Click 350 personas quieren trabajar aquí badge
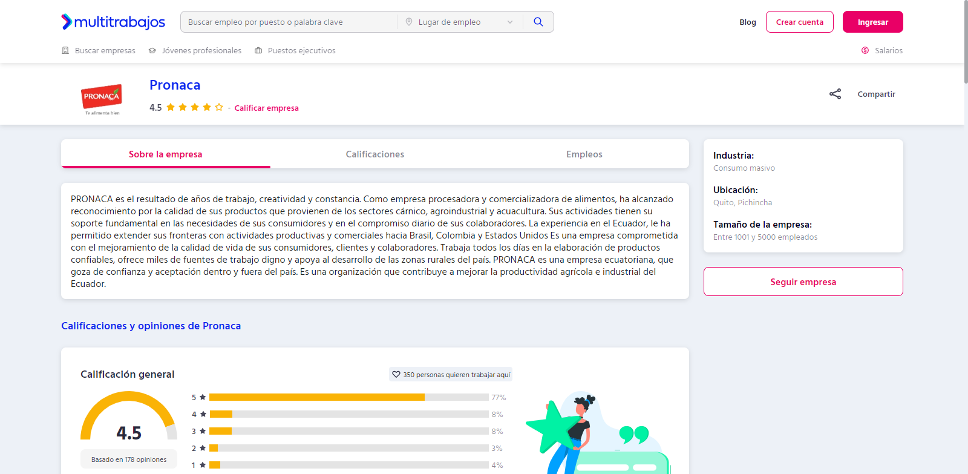The height and width of the screenshot is (474, 968). coord(451,375)
